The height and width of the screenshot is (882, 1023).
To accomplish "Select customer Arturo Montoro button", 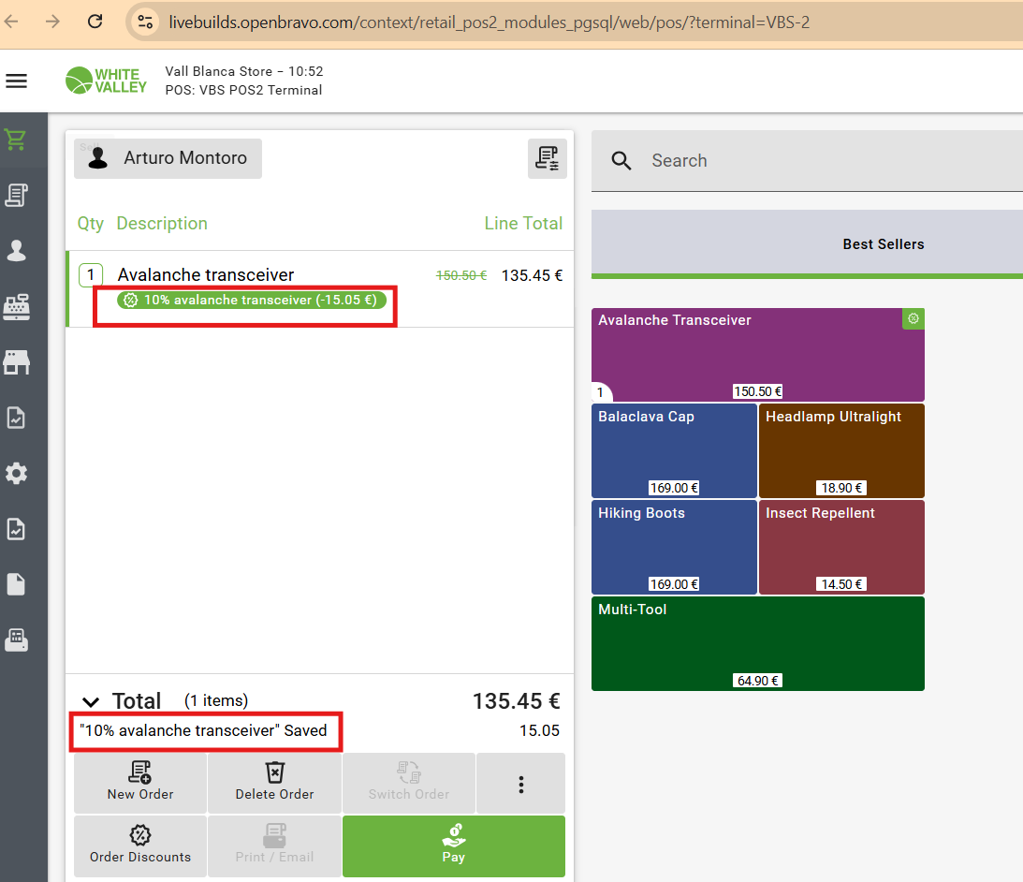I will (168, 158).
